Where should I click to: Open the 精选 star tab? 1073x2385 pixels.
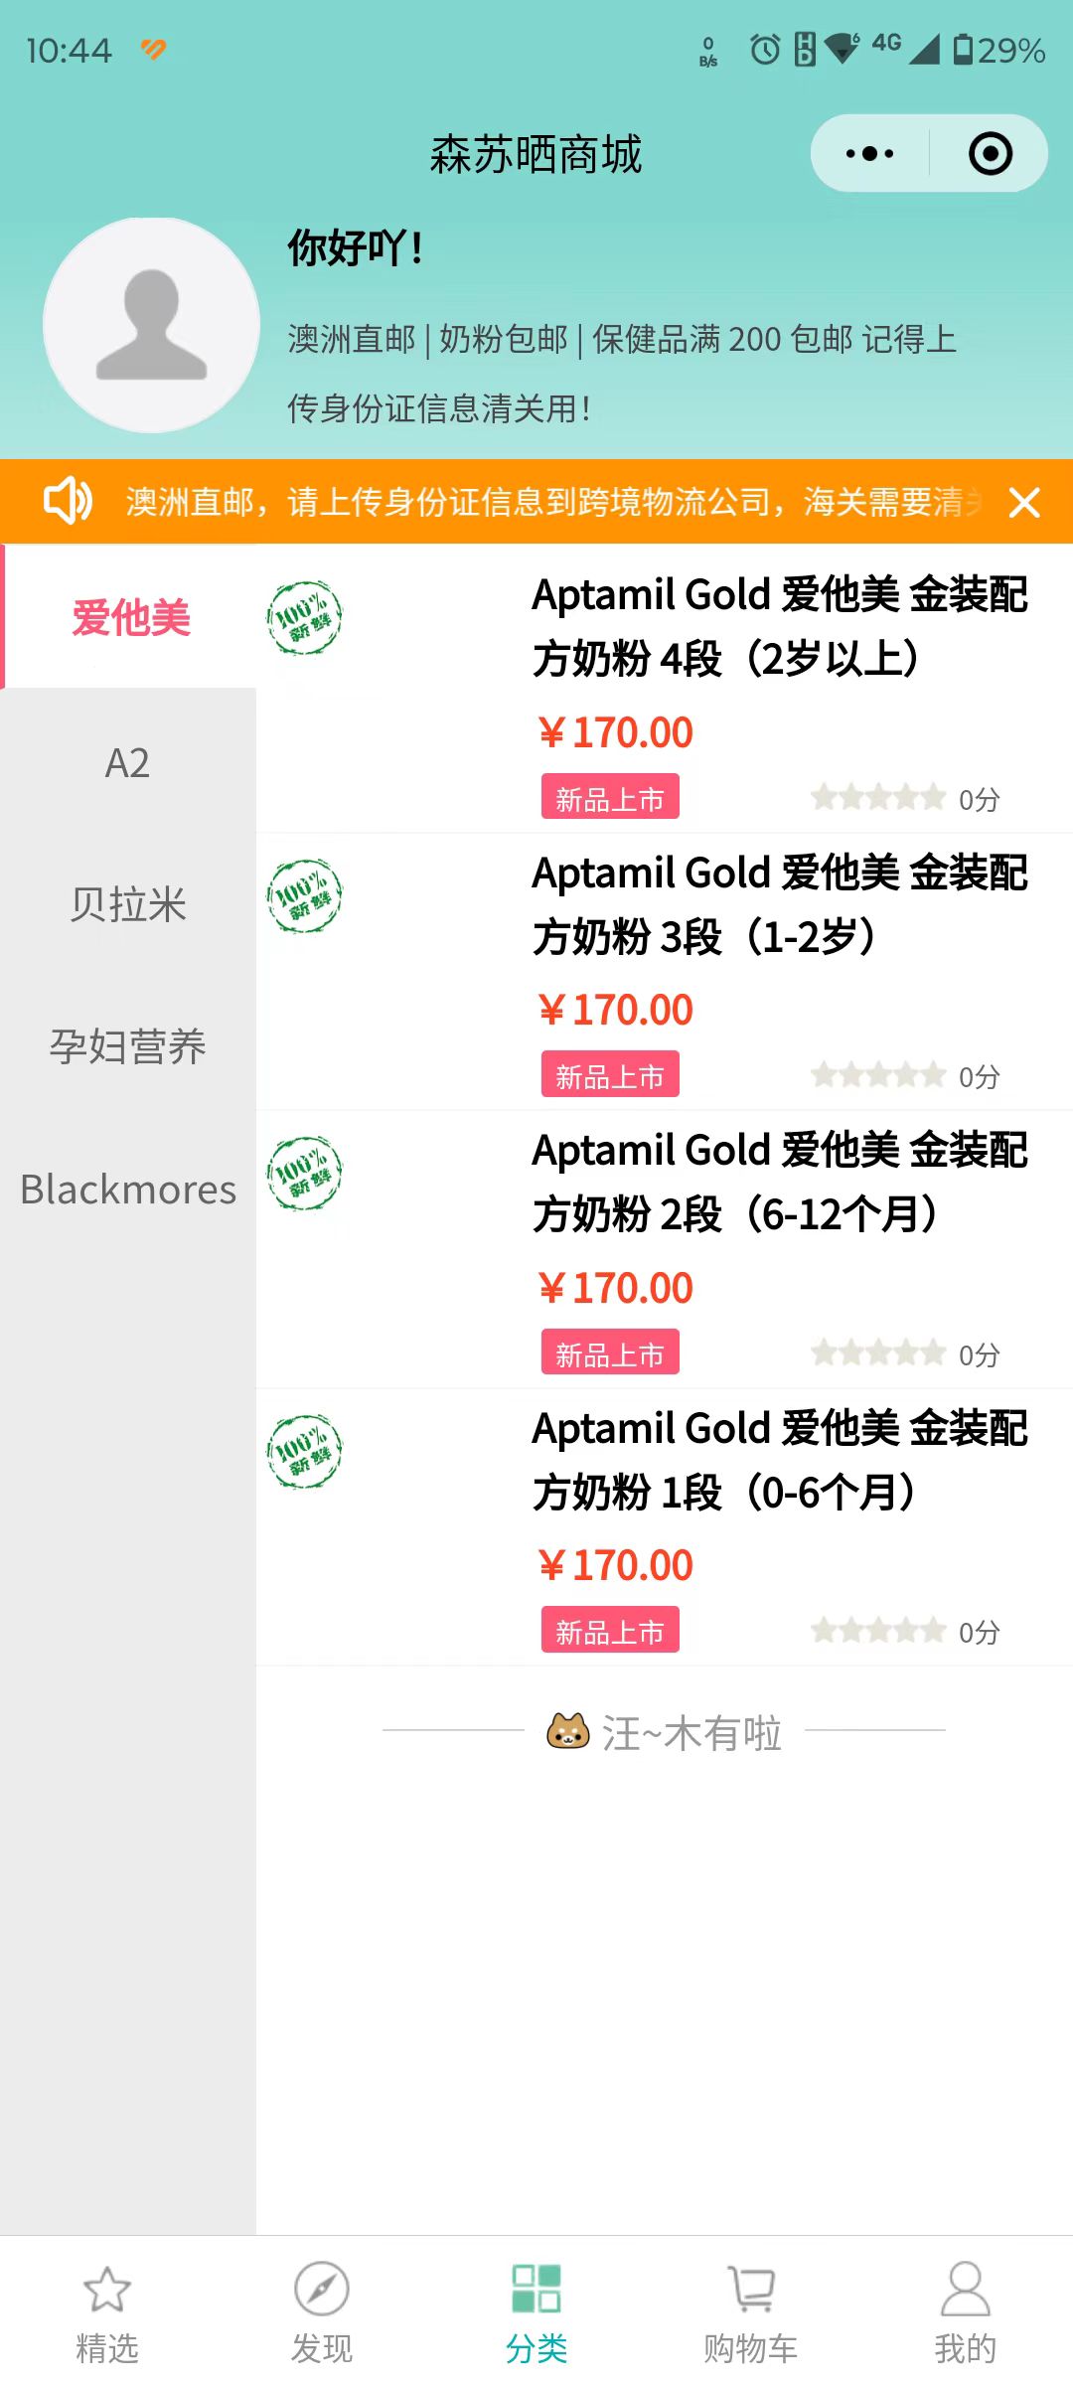click(107, 2310)
